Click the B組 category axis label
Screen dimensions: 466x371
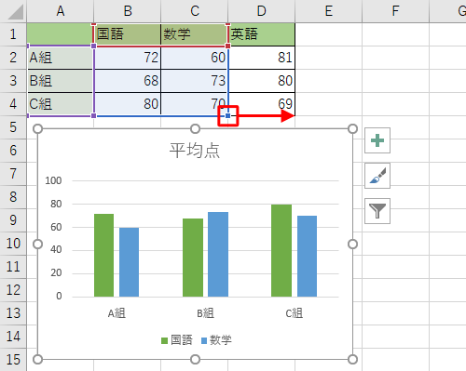point(205,313)
